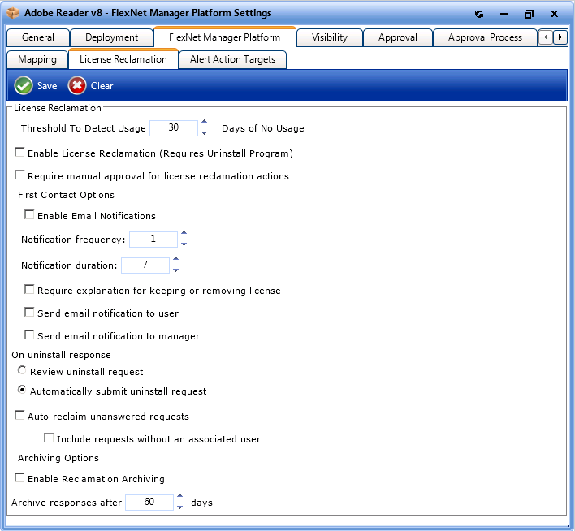Screen dimensions: 575x531
Task: Select the FlexNet Manager Platform tab
Action: tap(224, 37)
